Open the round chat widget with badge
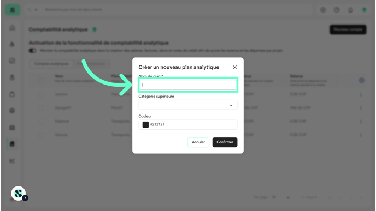 19,194
